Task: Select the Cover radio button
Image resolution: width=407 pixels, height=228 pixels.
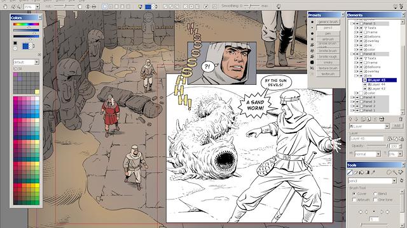Action: [354, 194]
